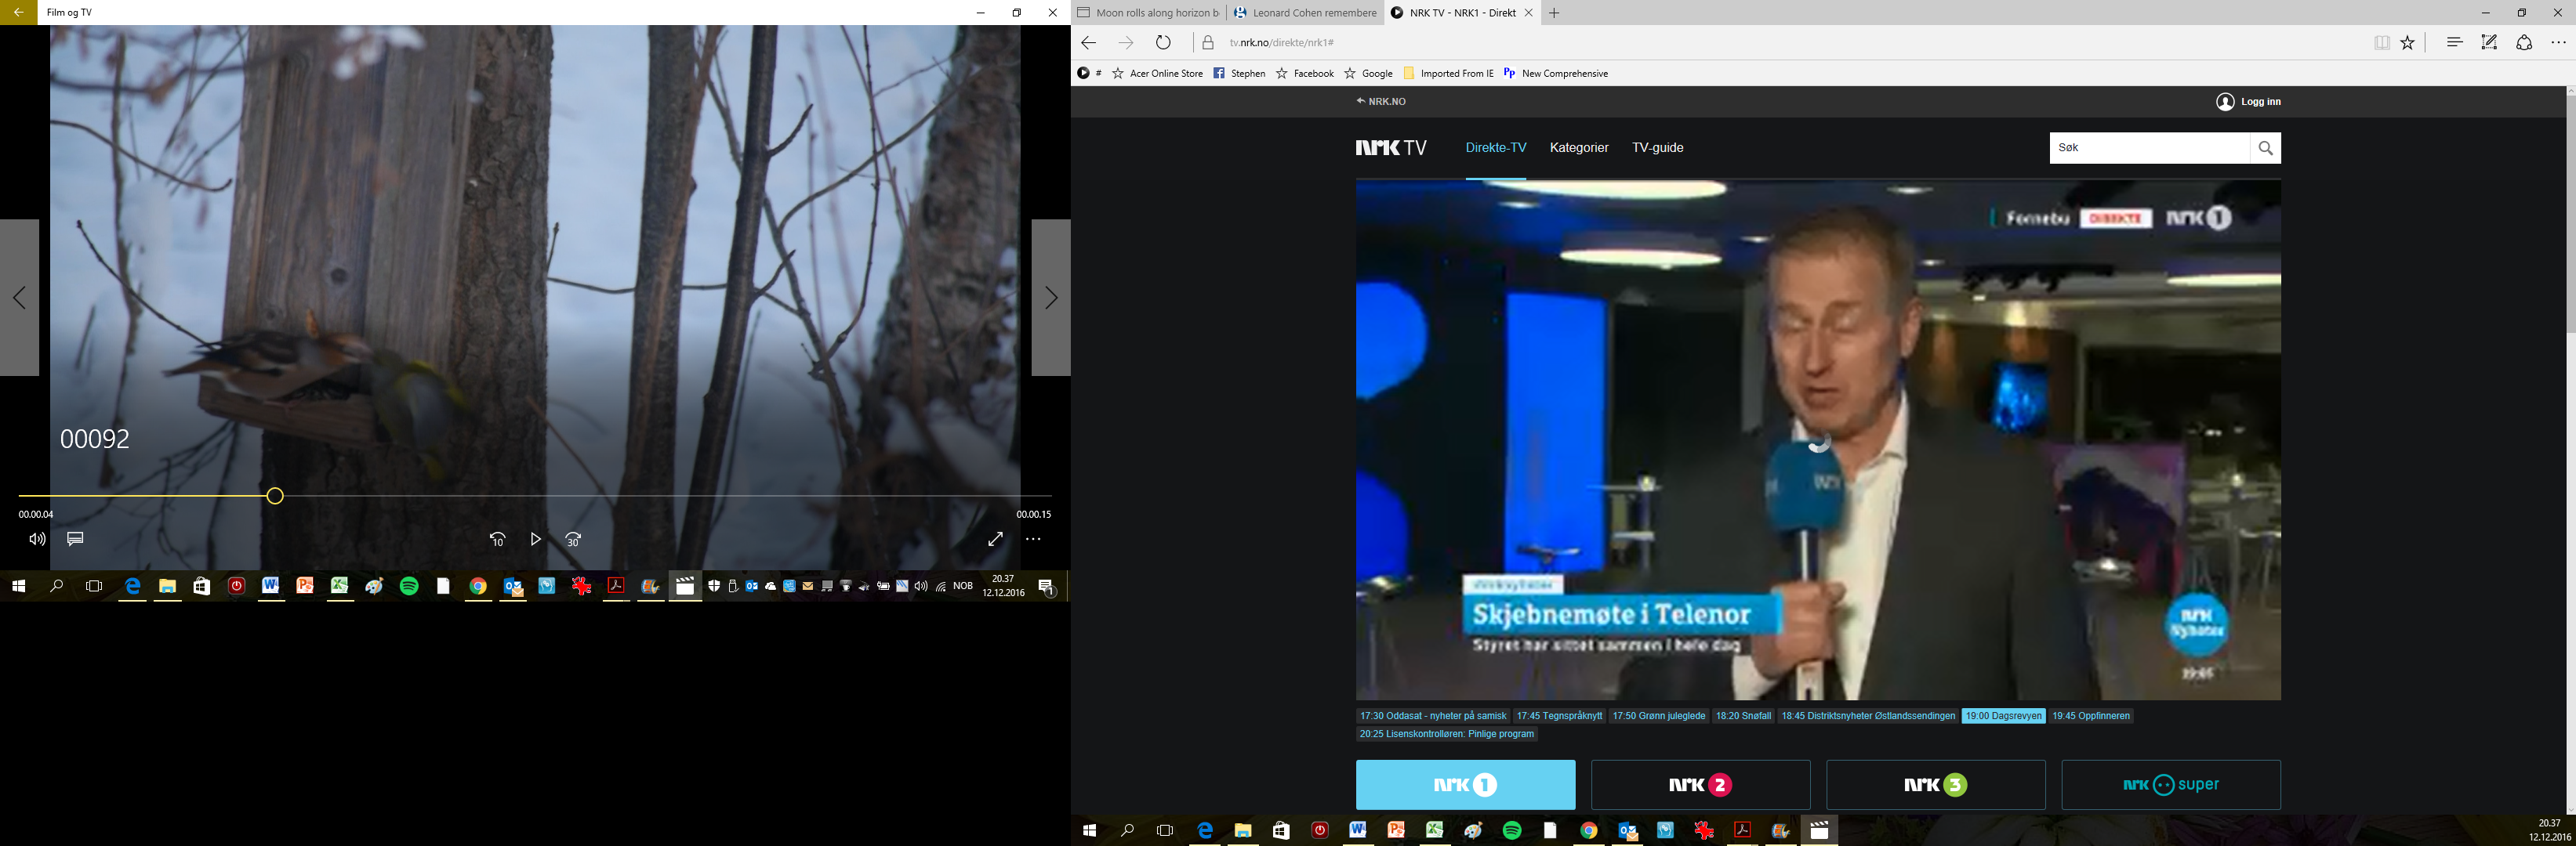Switch to NRK3 channel
This screenshot has height=846, width=2576.
[x=1935, y=785]
